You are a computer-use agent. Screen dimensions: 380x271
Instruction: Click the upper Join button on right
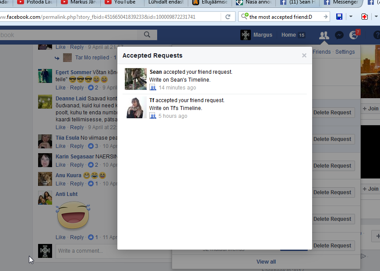370,109
